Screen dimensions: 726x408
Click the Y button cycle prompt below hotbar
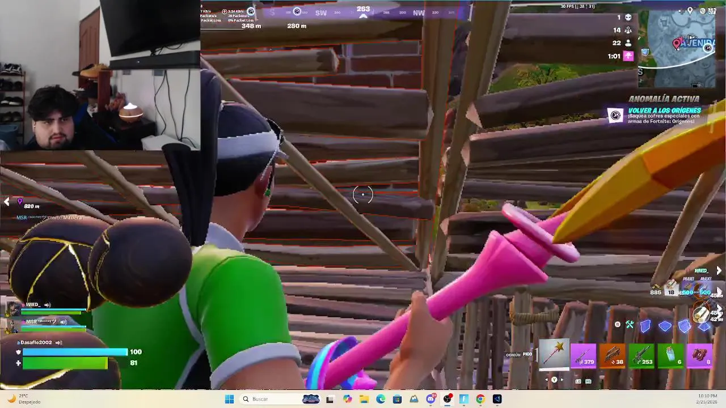click(x=554, y=380)
